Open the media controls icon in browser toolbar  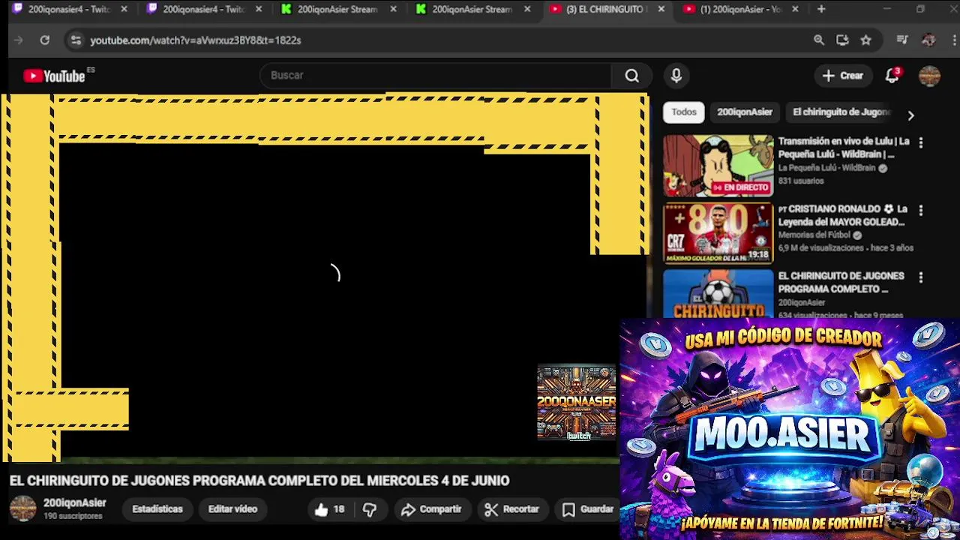(x=902, y=40)
